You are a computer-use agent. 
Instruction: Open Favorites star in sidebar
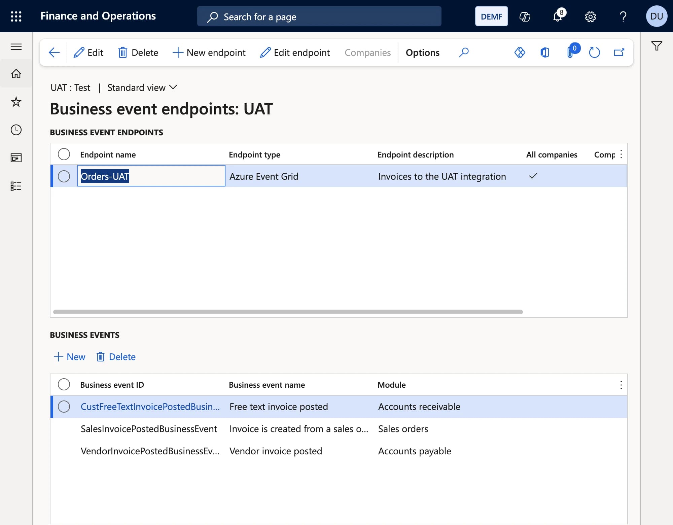click(16, 102)
